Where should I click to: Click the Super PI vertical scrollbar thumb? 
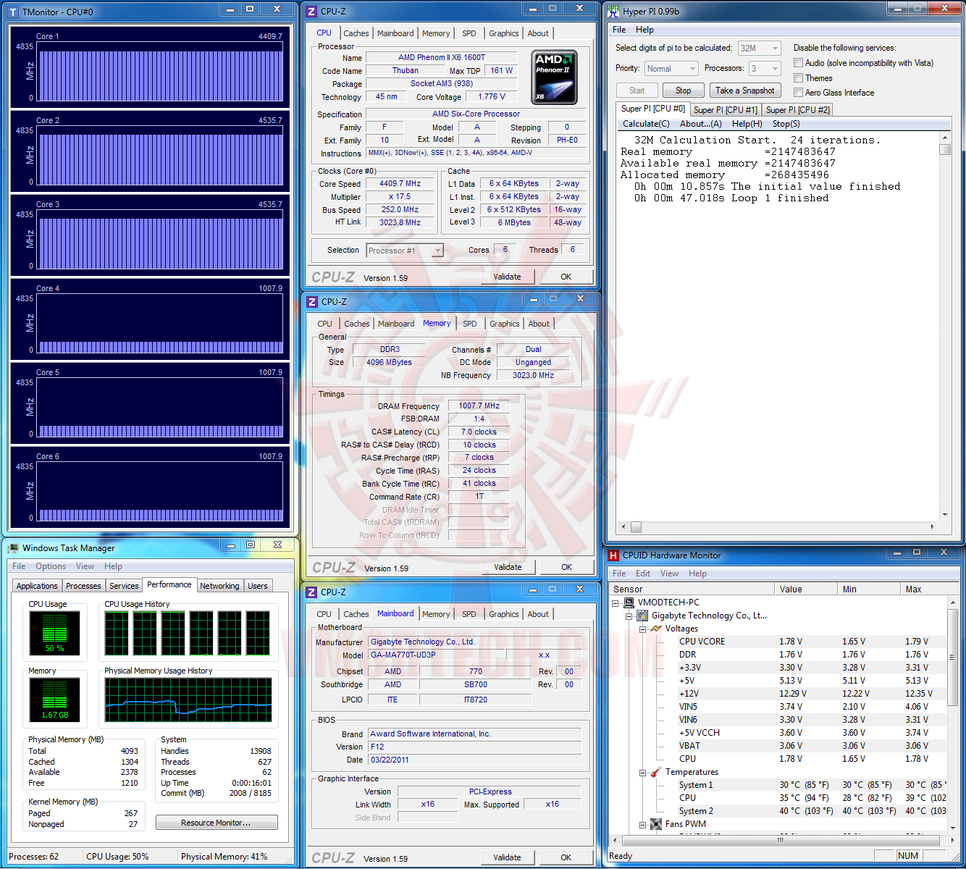[944, 149]
